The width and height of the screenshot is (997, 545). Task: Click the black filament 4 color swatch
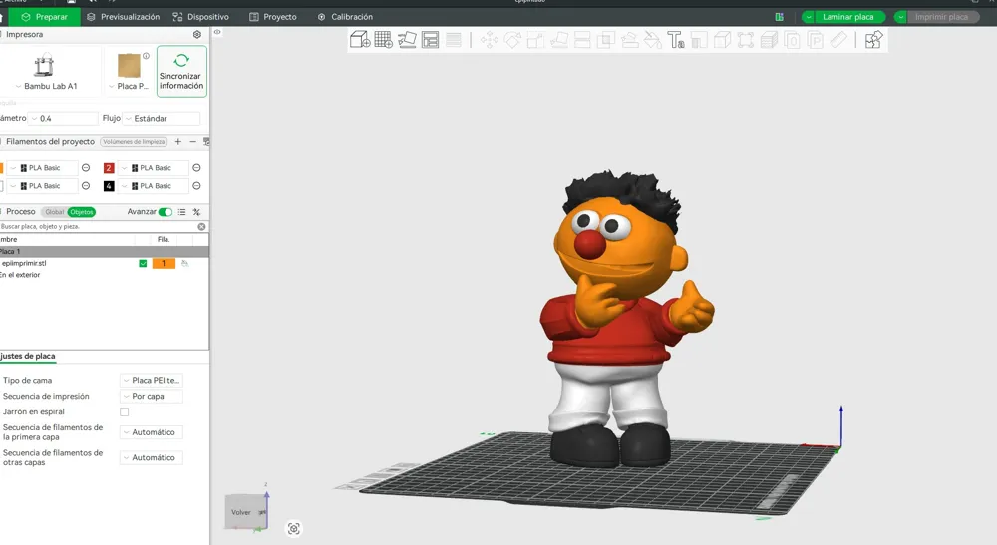click(x=109, y=186)
